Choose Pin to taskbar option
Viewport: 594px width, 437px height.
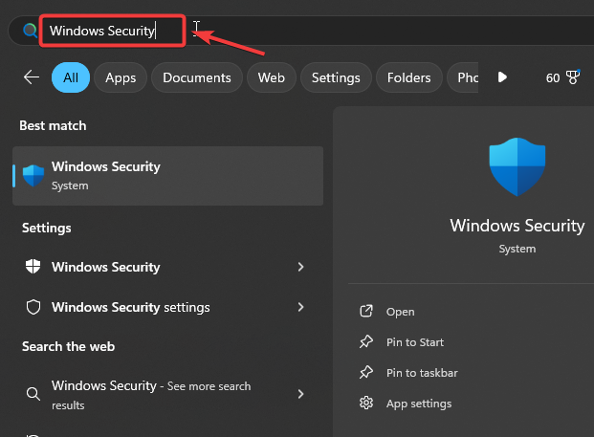coord(421,373)
